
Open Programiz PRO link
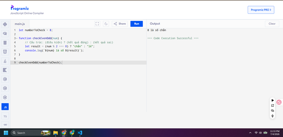pyautogui.click(x=261, y=10)
